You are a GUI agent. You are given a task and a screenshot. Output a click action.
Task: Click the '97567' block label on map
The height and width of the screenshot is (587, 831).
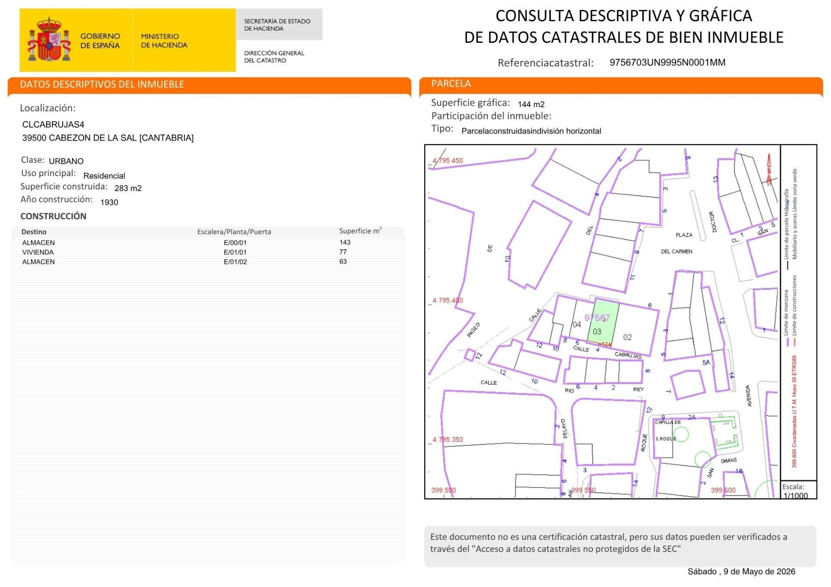[597, 318]
